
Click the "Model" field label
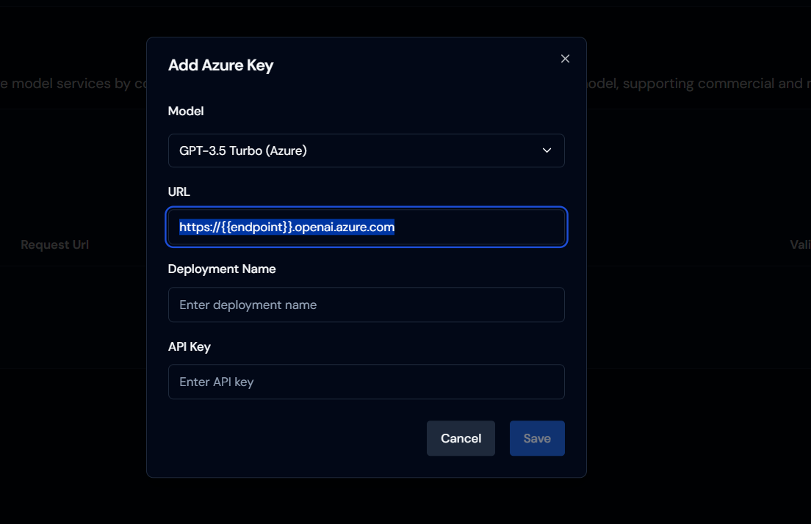tap(186, 112)
